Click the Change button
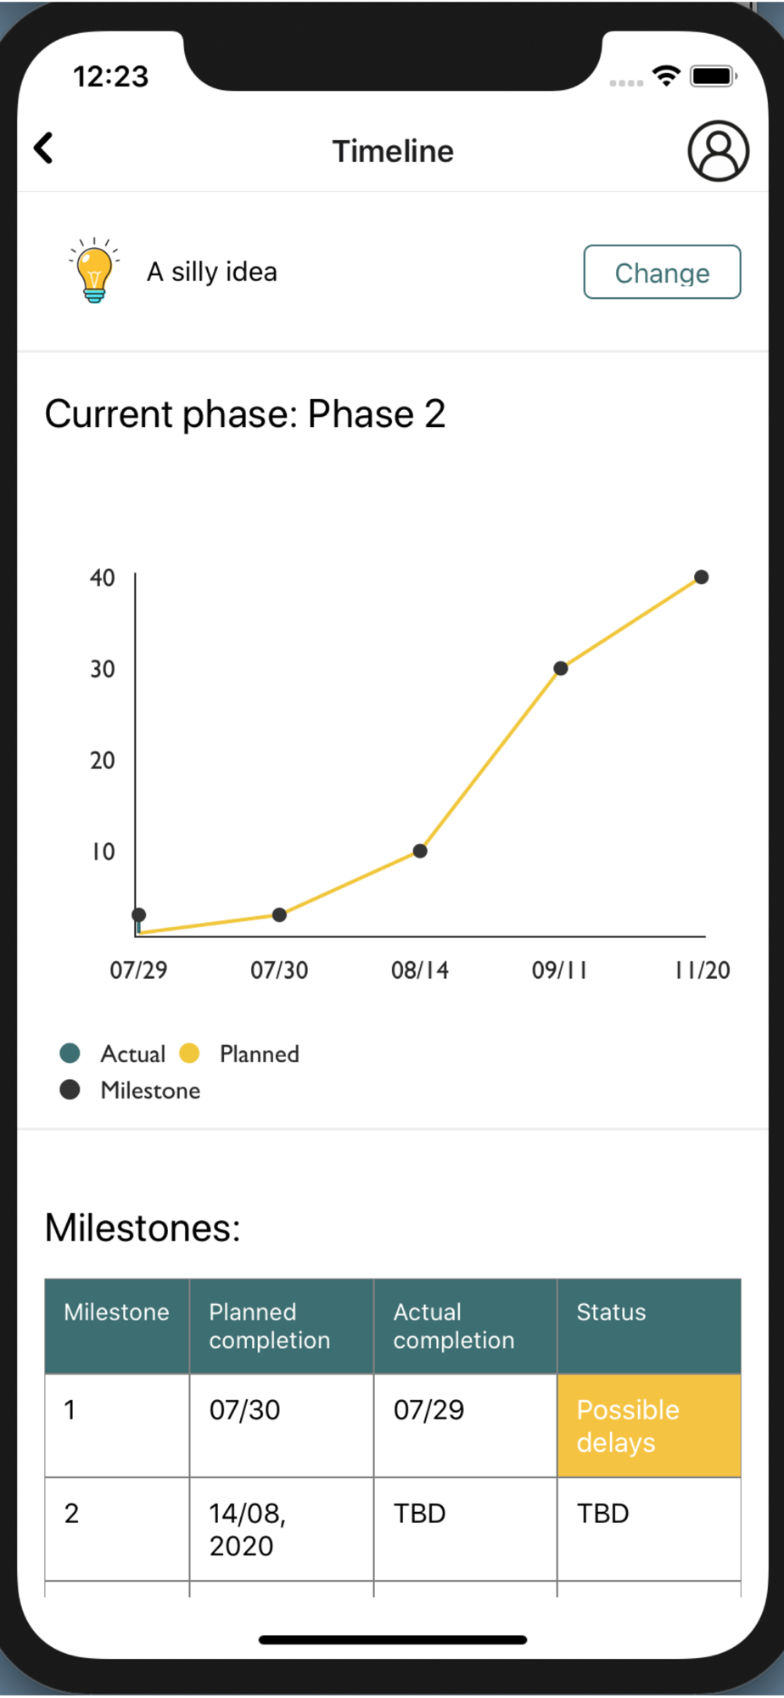Image resolution: width=784 pixels, height=1698 pixels. tap(662, 273)
